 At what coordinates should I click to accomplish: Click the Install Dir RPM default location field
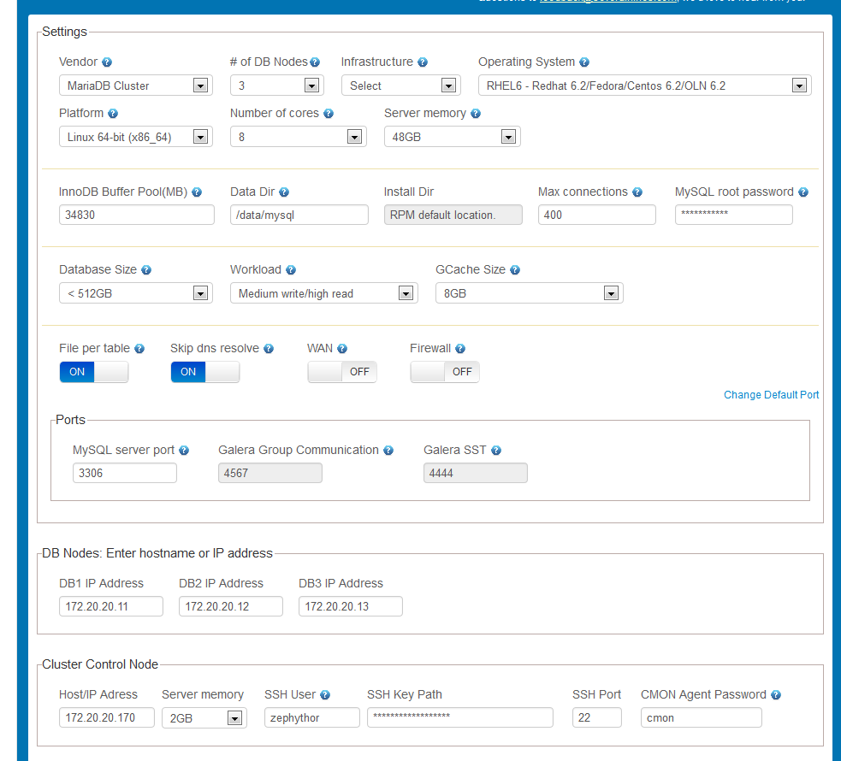(x=453, y=215)
